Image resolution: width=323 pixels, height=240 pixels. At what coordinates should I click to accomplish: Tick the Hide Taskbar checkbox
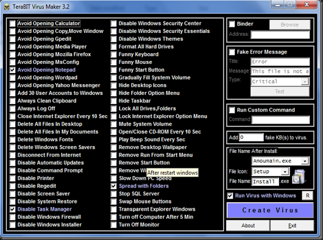114,101
